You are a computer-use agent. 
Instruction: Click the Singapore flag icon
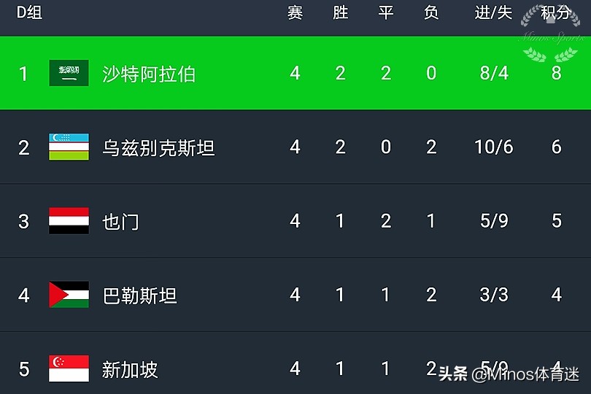[69, 368]
